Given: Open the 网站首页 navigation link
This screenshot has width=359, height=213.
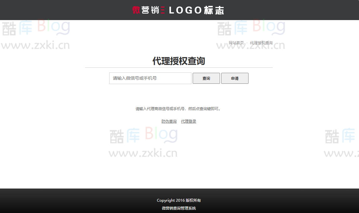Looking at the screenshot, I should pyautogui.click(x=236, y=43).
